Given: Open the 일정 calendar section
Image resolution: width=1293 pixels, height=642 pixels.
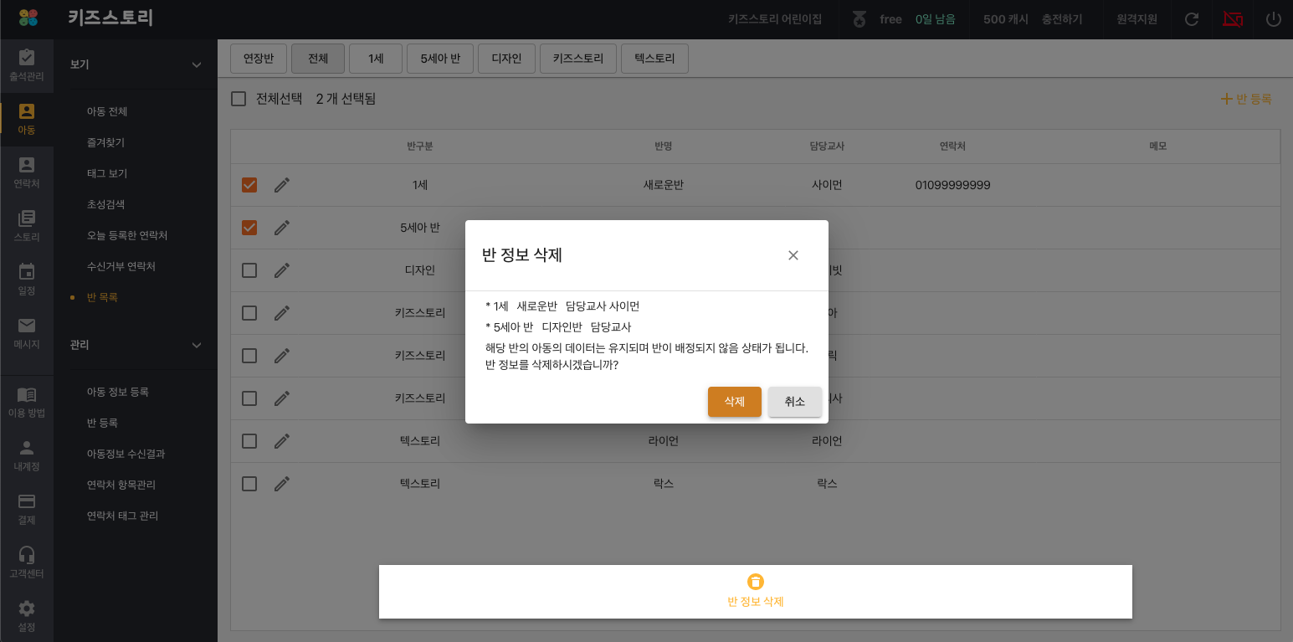Looking at the screenshot, I should tap(27, 280).
